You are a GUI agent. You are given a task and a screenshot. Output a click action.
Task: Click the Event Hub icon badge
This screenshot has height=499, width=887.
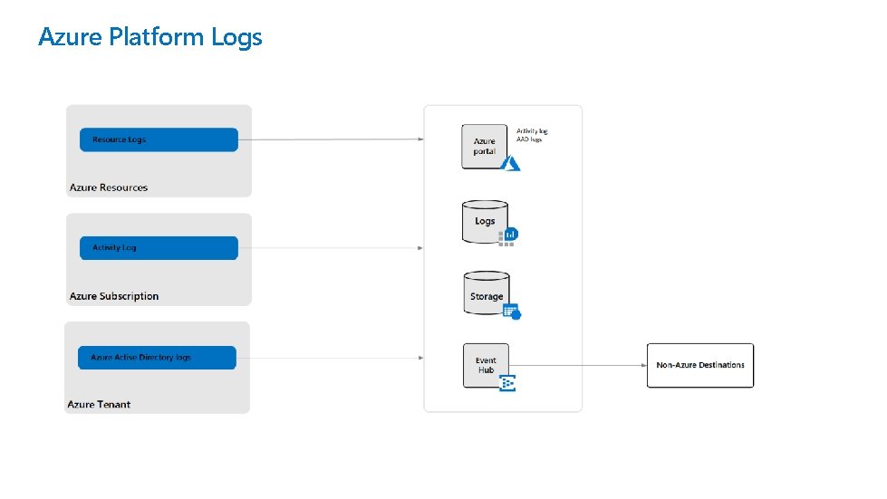tap(507, 382)
